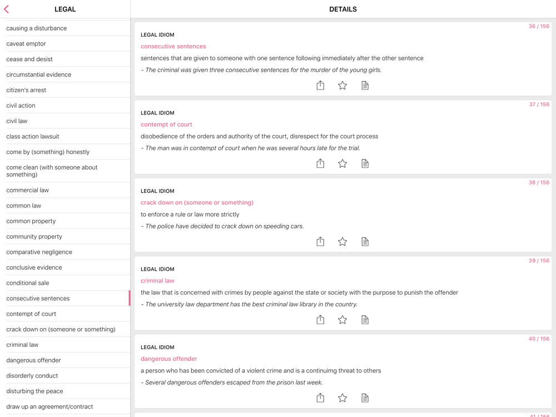Screen dimensions: 556x417
Task: Select 'circumstantial evidence' from the list
Action: pos(39,75)
